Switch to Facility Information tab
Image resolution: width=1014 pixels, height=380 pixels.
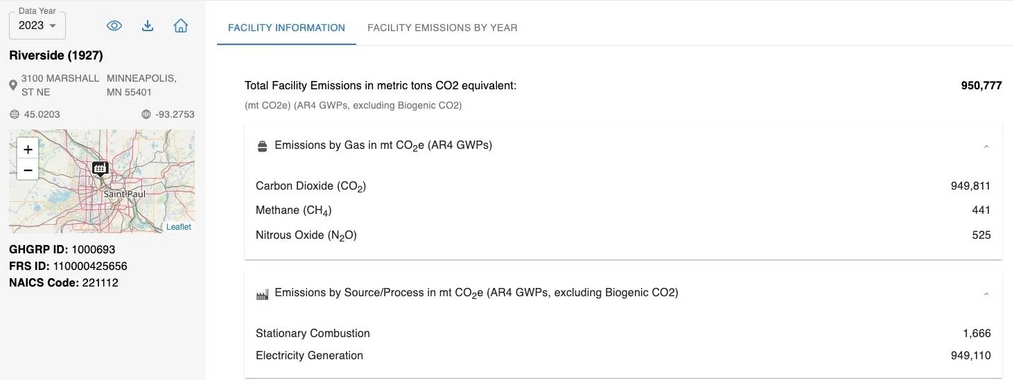tap(286, 28)
